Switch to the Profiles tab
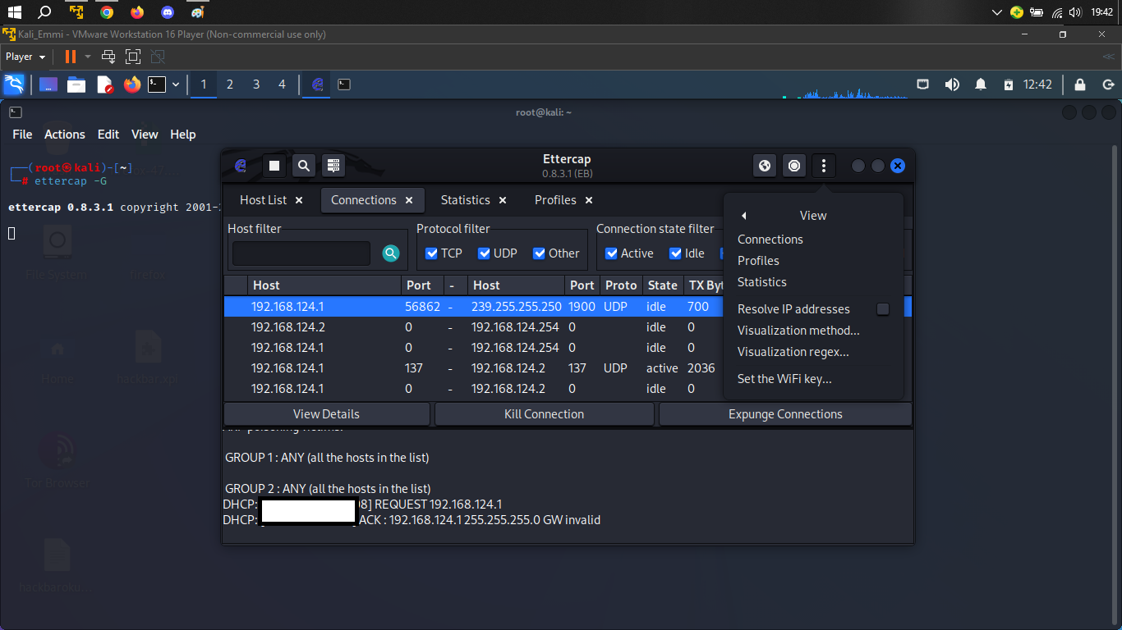Viewport: 1122px width, 630px height. point(555,200)
